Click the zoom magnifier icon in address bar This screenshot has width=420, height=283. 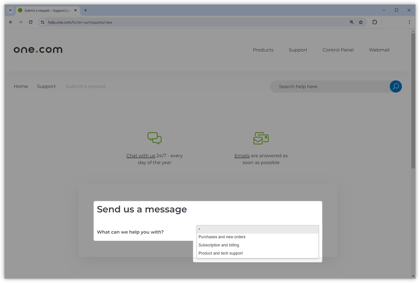(352, 22)
